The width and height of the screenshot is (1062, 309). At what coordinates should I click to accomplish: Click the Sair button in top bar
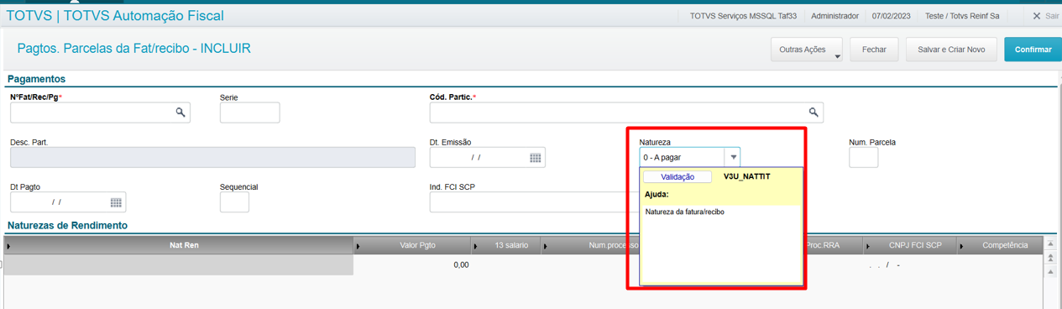pyautogui.click(x=1046, y=16)
